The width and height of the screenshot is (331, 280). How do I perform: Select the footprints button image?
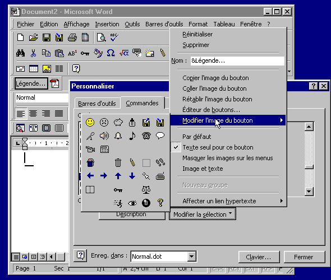[x=160, y=162]
